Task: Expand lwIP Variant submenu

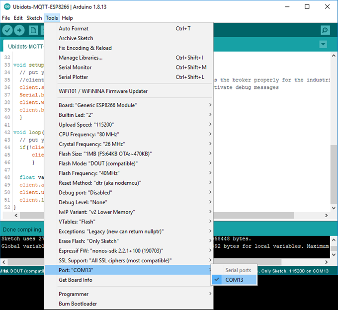Action: coord(129,212)
